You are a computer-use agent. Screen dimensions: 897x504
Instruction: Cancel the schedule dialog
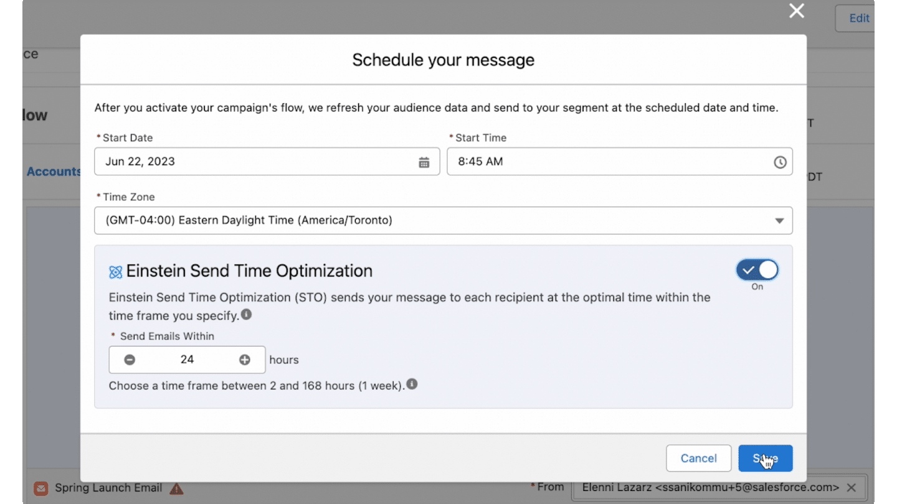click(x=698, y=458)
